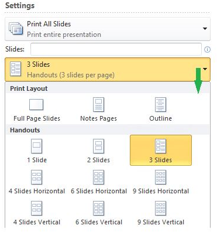Select 4 Slides Horizontal handout icon

pyautogui.click(x=37, y=177)
